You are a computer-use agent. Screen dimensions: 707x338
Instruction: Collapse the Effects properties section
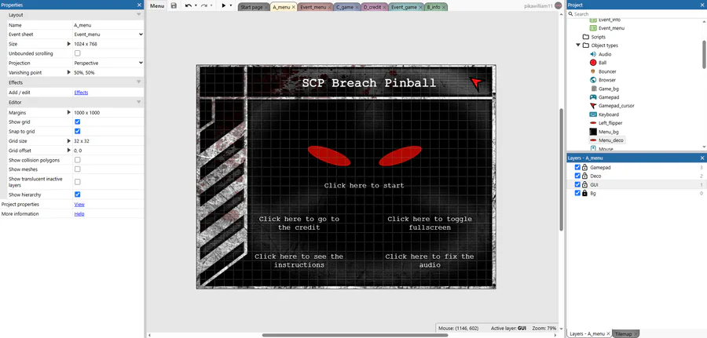139,82
